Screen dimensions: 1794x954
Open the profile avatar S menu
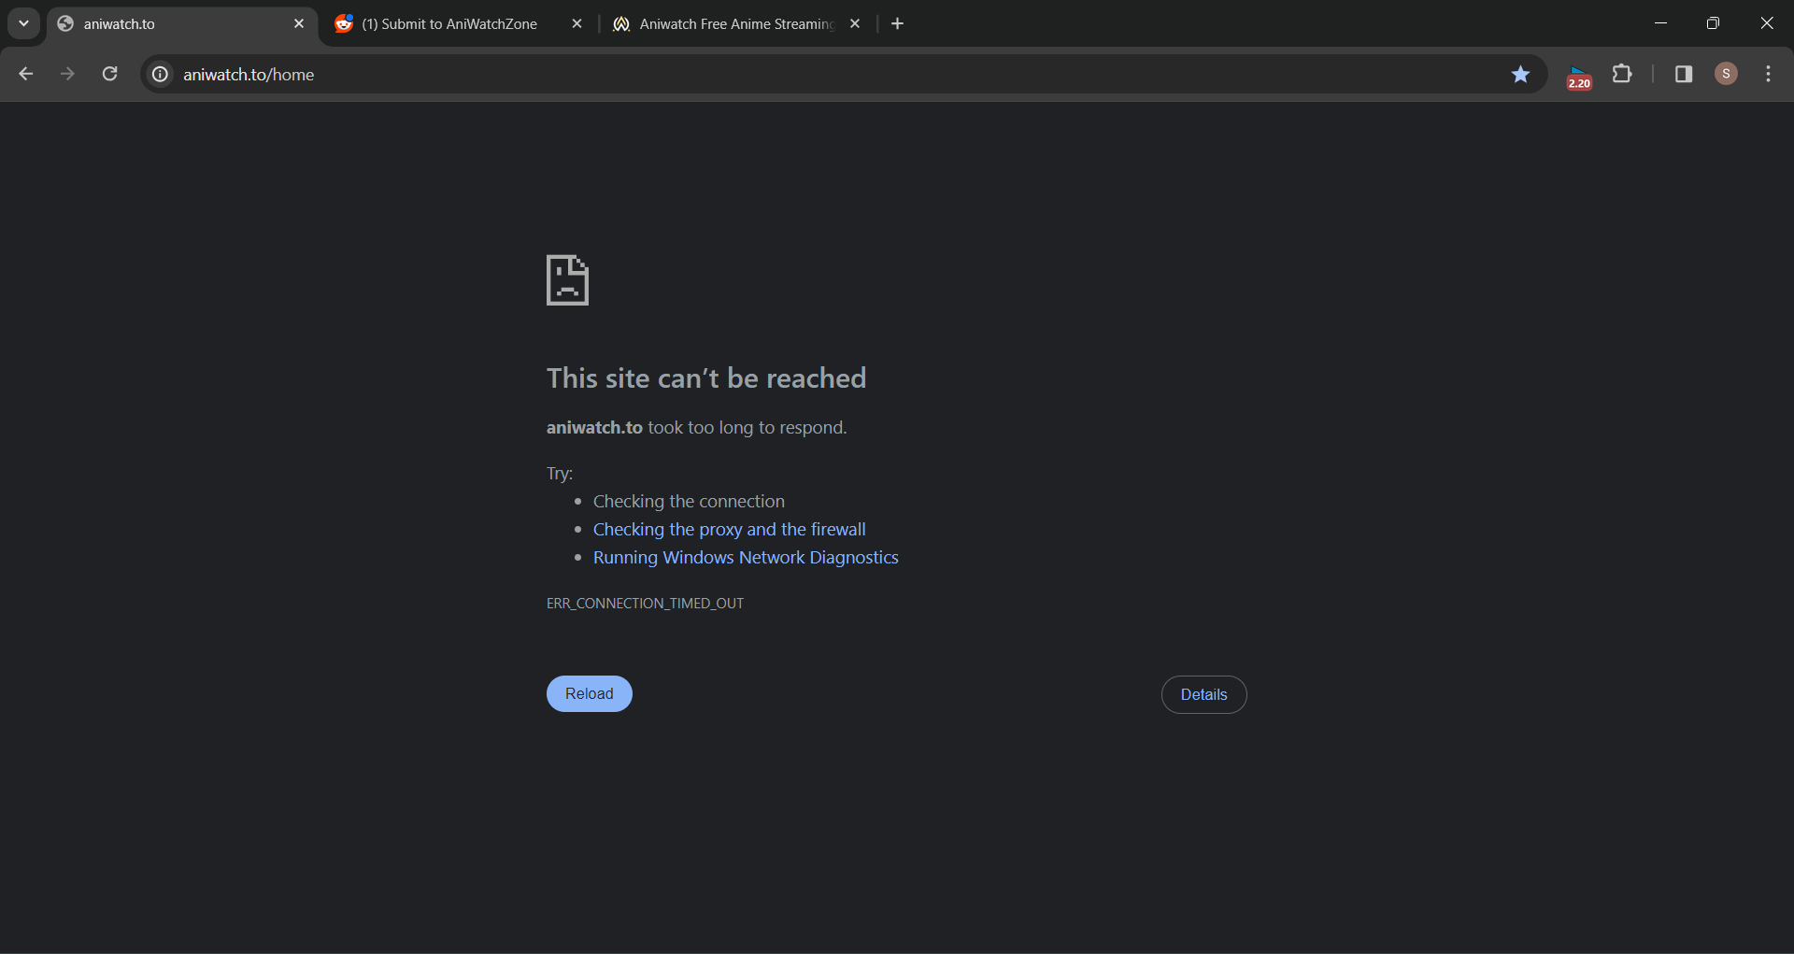tap(1726, 74)
